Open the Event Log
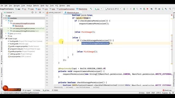 pyautogui.click(x=167, y=90)
